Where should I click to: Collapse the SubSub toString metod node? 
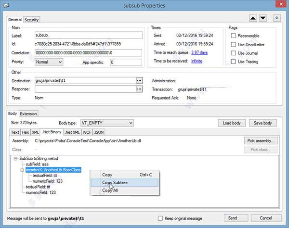tap(15, 159)
